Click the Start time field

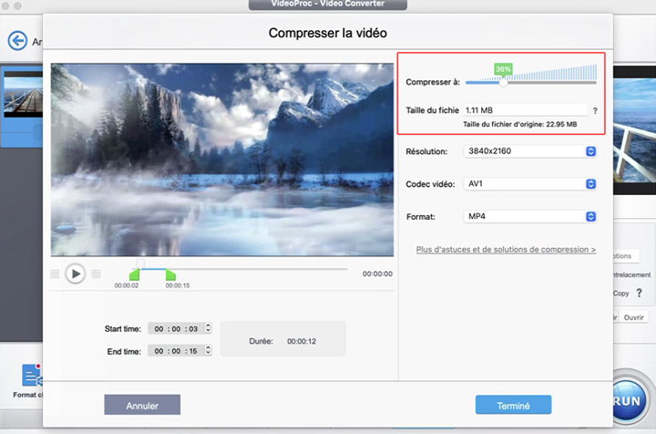pyautogui.click(x=176, y=328)
